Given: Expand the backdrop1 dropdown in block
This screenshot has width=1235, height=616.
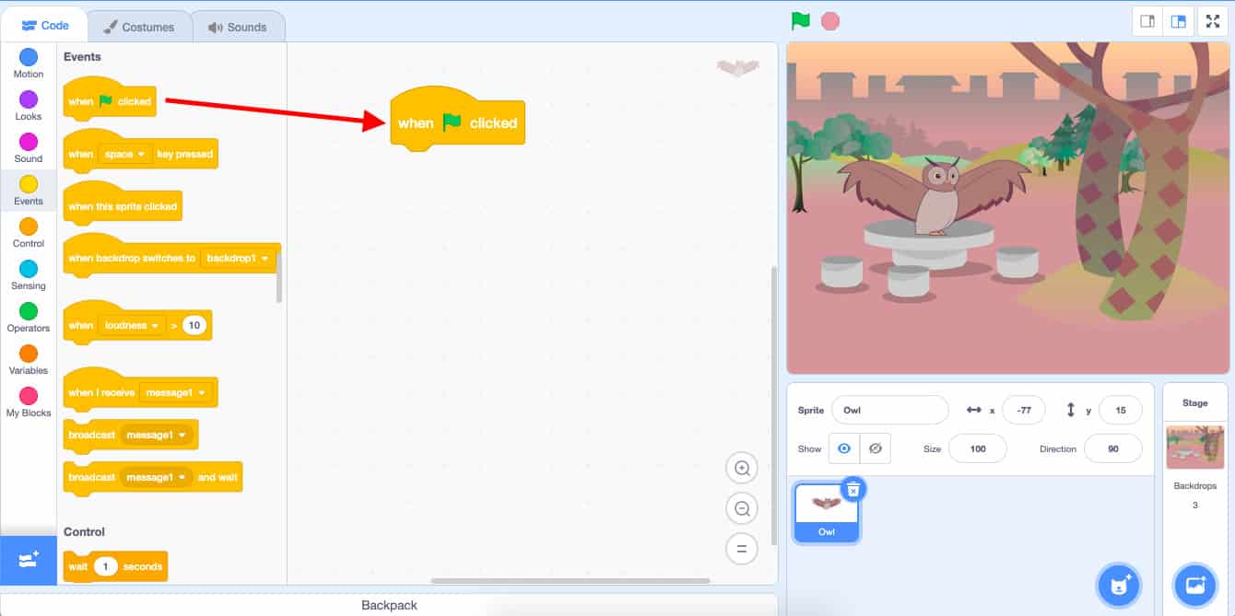Looking at the screenshot, I should pyautogui.click(x=239, y=259).
